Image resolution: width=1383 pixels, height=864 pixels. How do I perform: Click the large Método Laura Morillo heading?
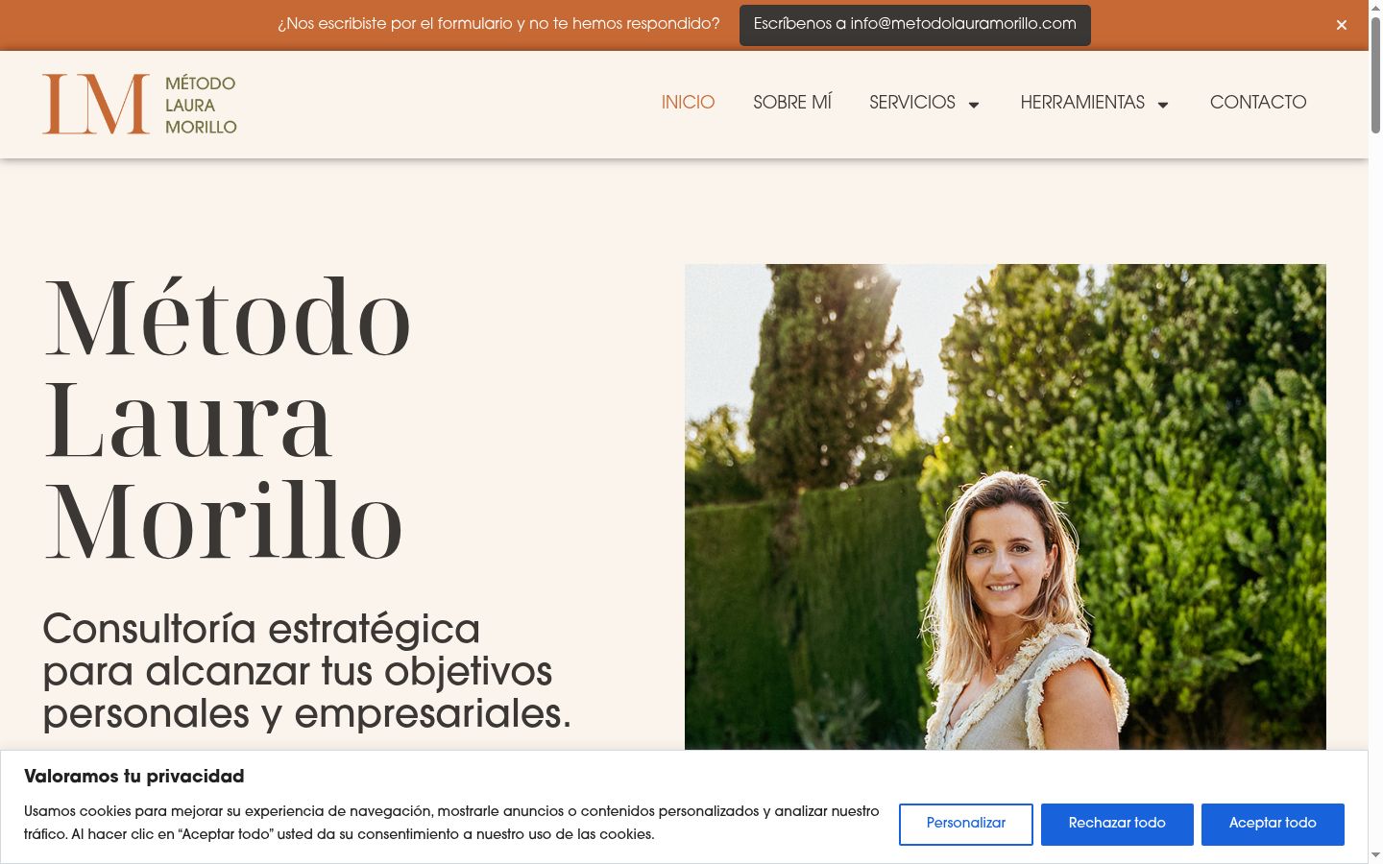click(x=228, y=419)
